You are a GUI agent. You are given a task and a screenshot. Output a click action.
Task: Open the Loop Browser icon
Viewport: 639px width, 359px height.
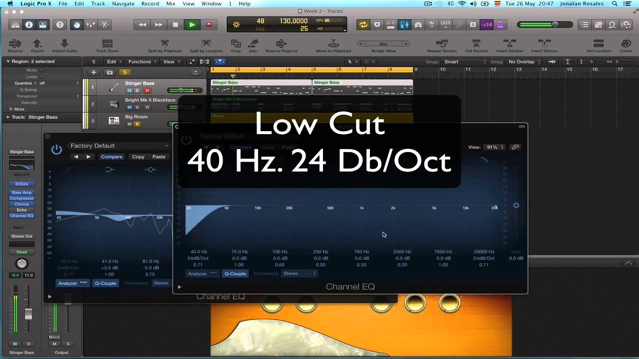pyautogui.click(x=612, y=25)
